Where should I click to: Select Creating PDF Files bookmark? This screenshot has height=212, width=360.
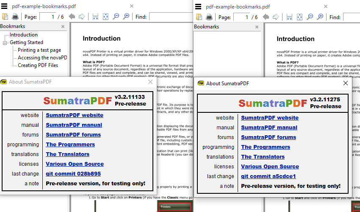point(38,65)
